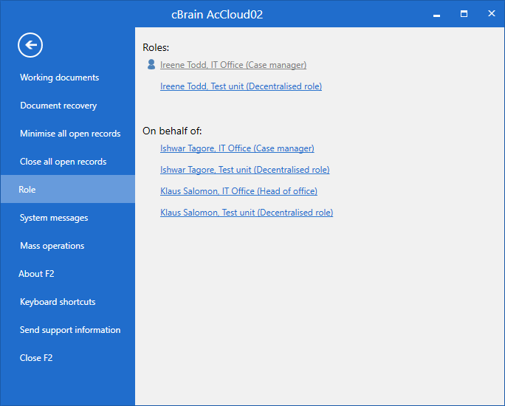Screen dimensions: 505x406
Task: Go to Mass operations
Action: 52,246
